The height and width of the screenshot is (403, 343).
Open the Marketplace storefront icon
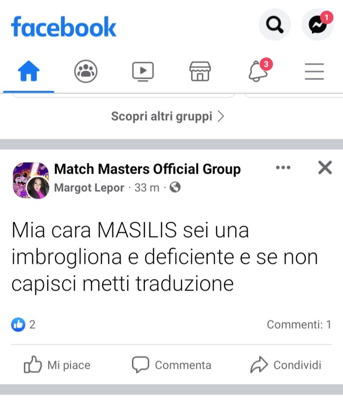pos(200,71)
